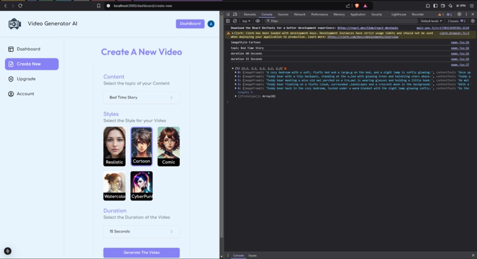
Task: Click the DashBoard header button
Action: 190,24
